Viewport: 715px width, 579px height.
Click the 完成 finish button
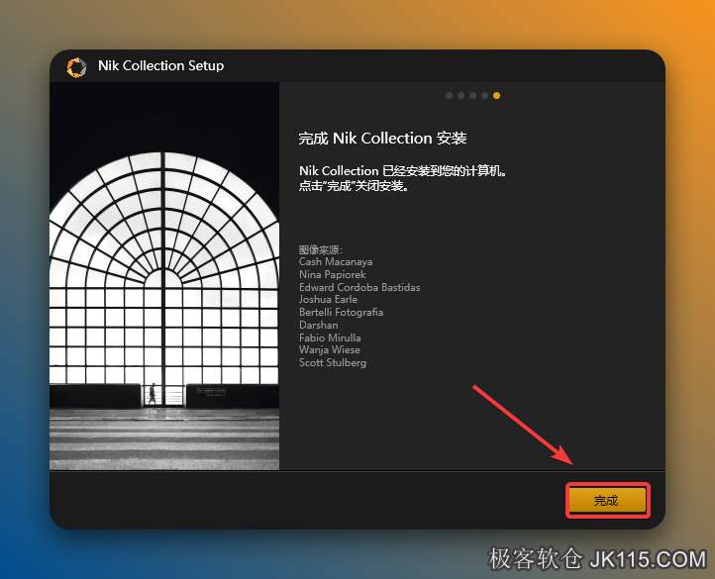[x=607, y=501]
